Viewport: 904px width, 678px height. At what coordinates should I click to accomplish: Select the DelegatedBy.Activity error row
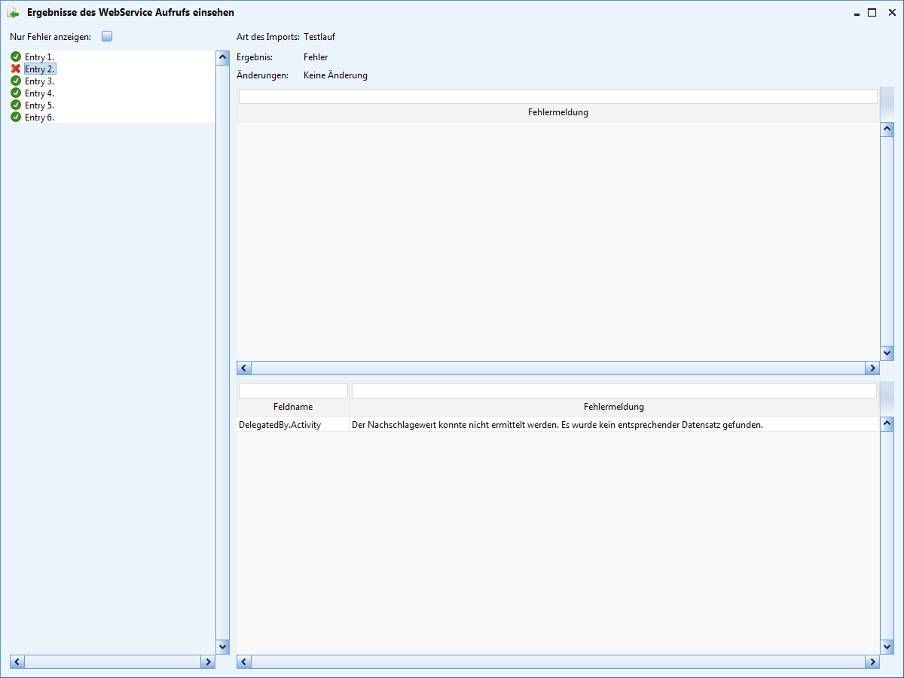(x=557, y=425)
